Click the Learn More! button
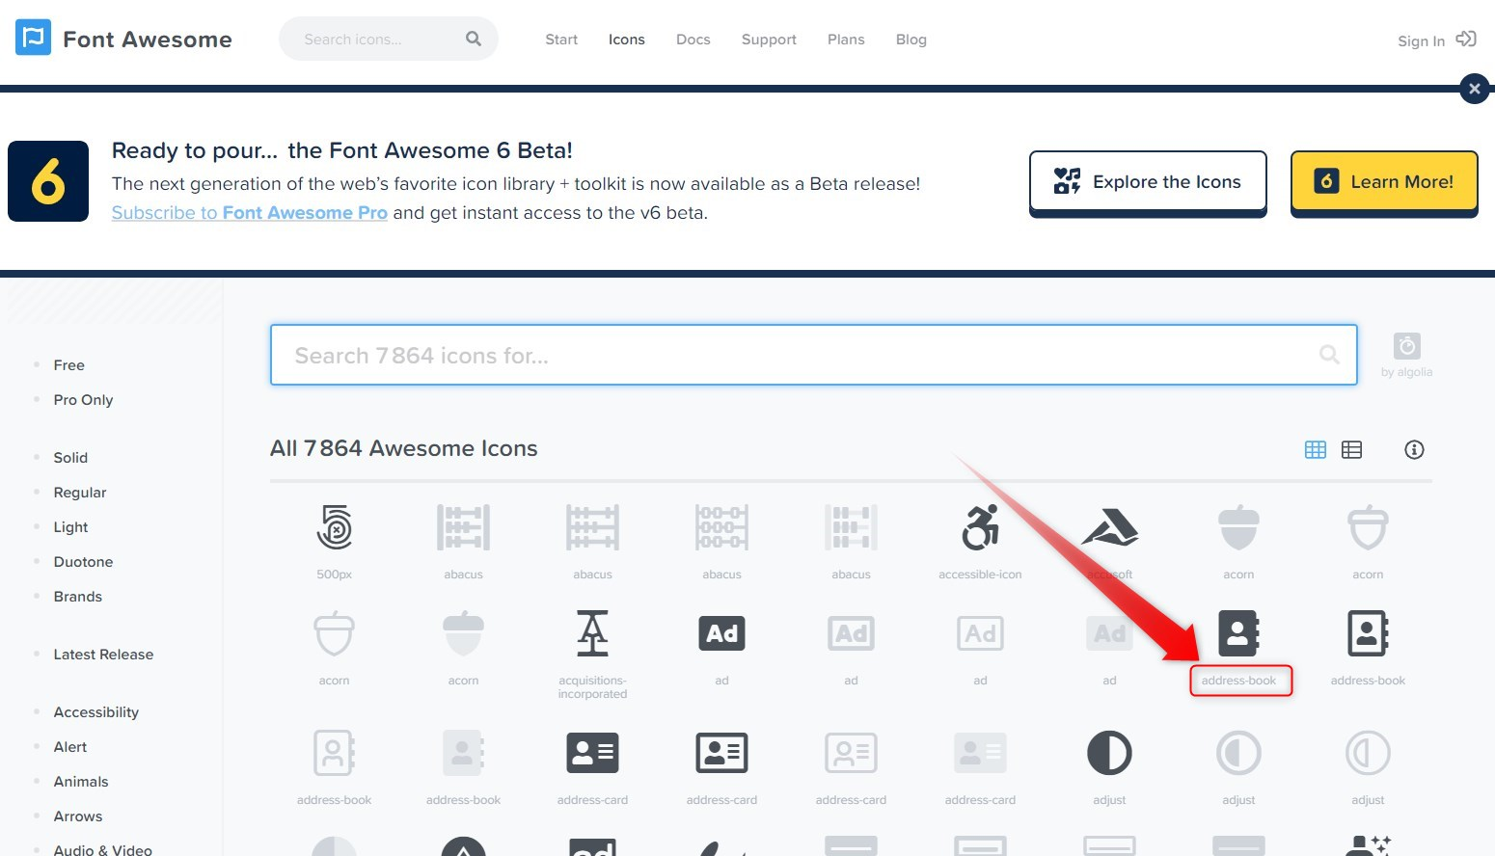The image size is (1495, 856). coord(1384,181)
